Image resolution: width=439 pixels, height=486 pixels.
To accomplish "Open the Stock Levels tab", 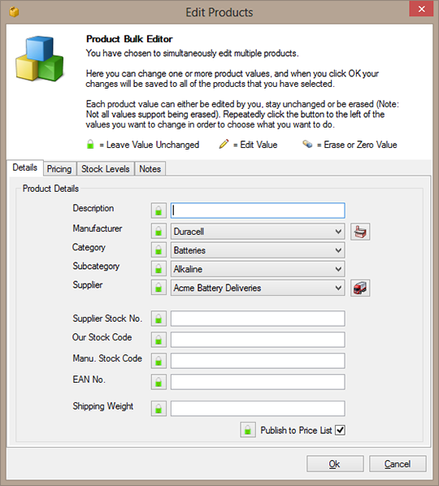I will 106,169.
